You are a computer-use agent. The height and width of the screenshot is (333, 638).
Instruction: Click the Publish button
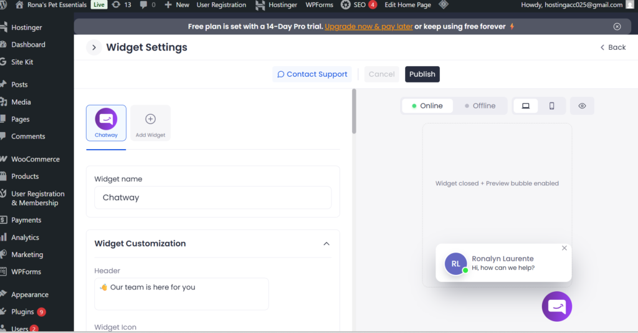422,74
